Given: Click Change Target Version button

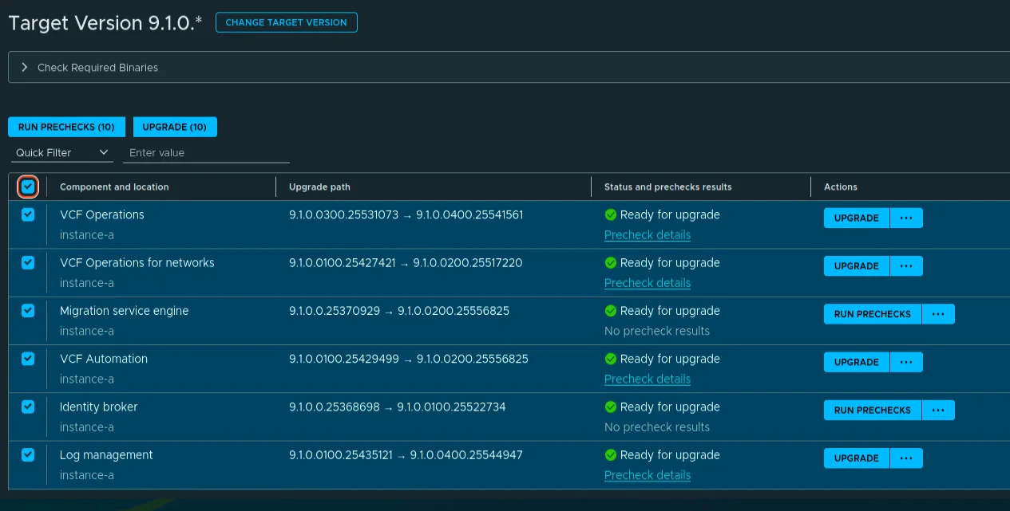Looking at the screenshot, I should (286, 22).
